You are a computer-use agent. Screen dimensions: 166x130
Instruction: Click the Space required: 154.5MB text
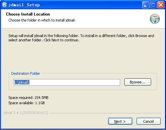click(28, 98)
